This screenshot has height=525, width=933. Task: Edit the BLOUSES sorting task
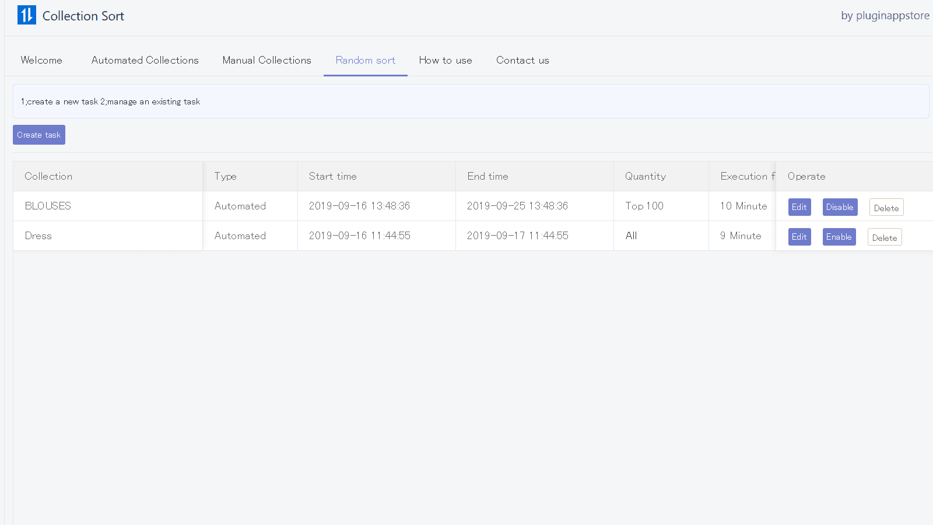[x=799, y=206]
